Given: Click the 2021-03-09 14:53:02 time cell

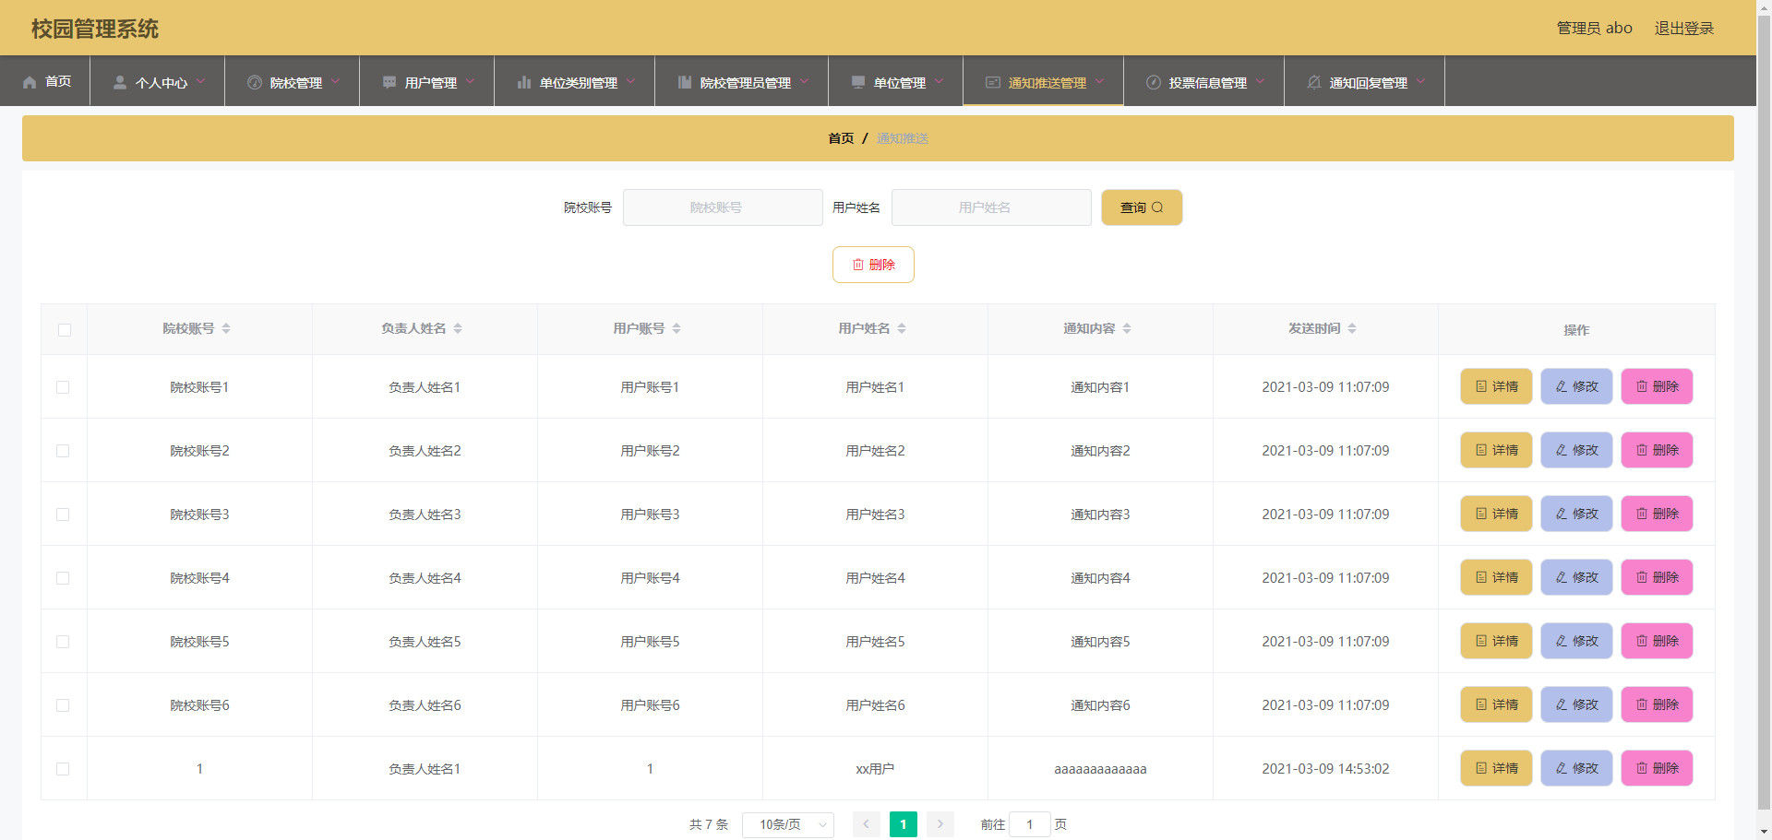Looking at the screenshot, I should coord(1325,769).
